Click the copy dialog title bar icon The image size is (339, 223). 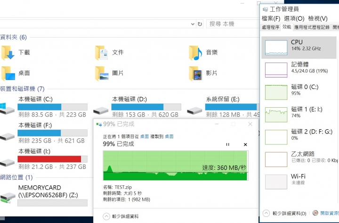pos(99,124)
